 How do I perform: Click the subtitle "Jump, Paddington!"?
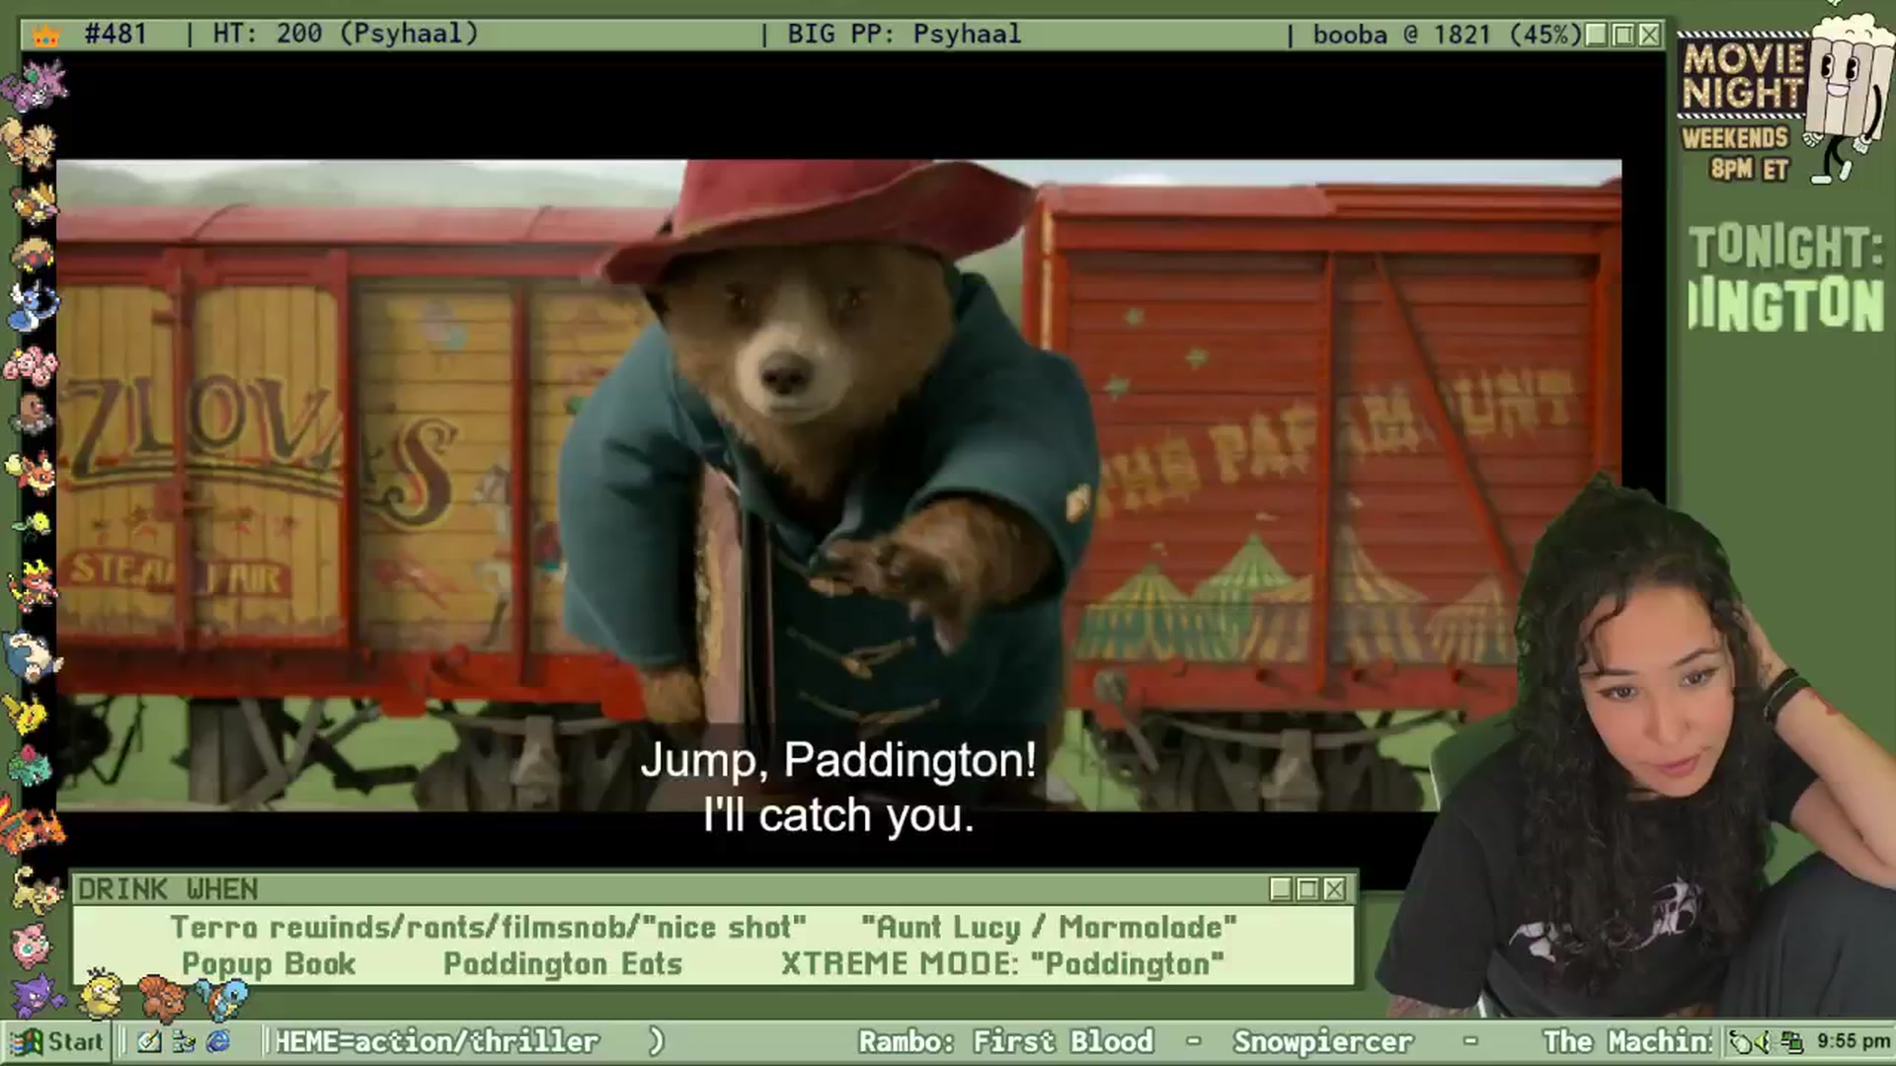pyautogui.click(x=838, y=760)
